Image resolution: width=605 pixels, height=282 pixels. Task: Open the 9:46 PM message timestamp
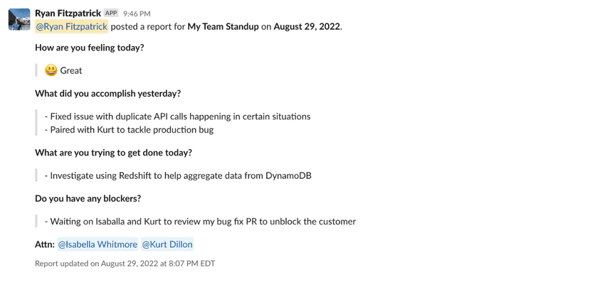137,14
